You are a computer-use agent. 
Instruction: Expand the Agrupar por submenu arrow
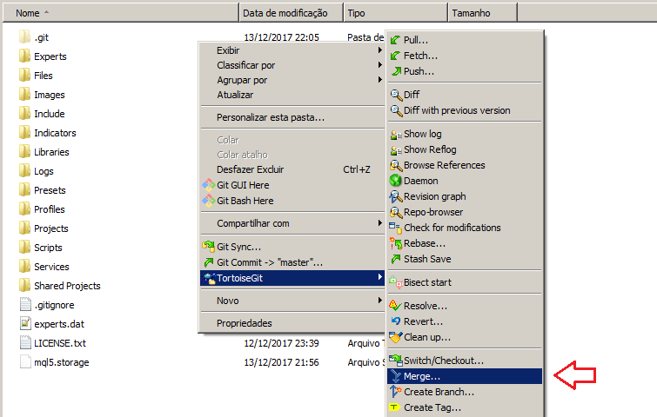coord(379,79)
